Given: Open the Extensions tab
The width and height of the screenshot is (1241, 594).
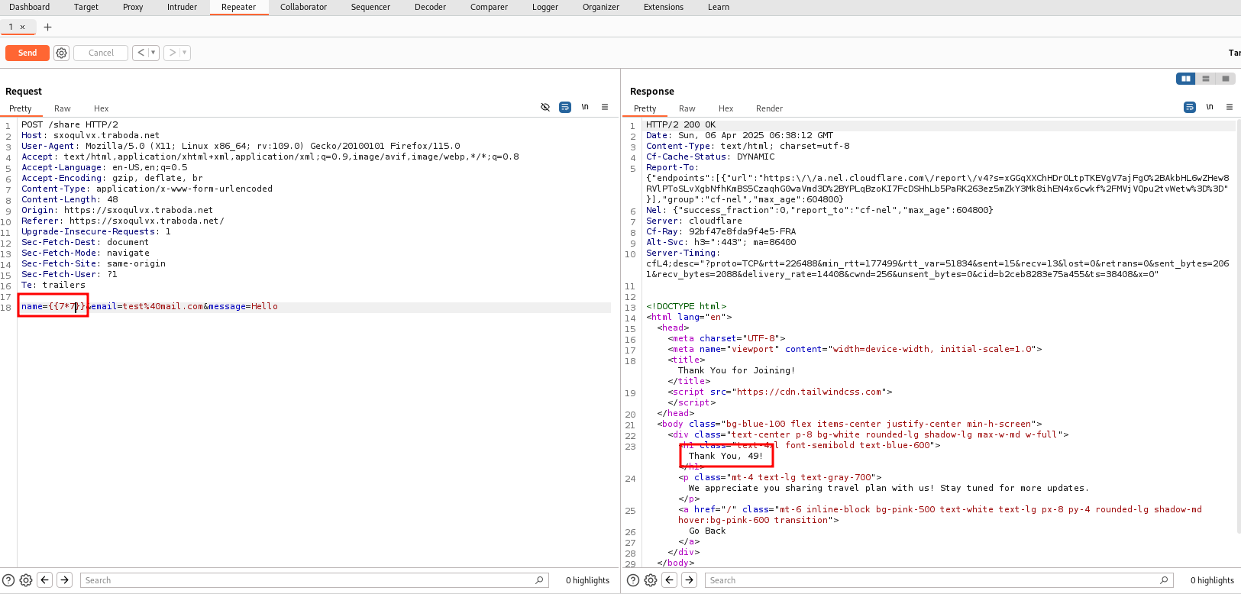Looking at the screenshot, I should point(664,7).
